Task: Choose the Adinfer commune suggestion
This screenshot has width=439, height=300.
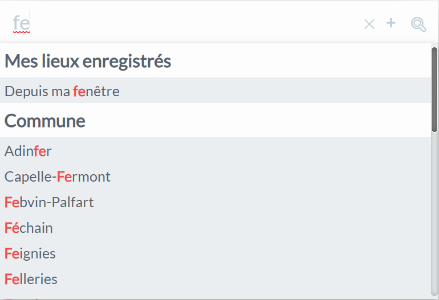Action: pos(216,151)
